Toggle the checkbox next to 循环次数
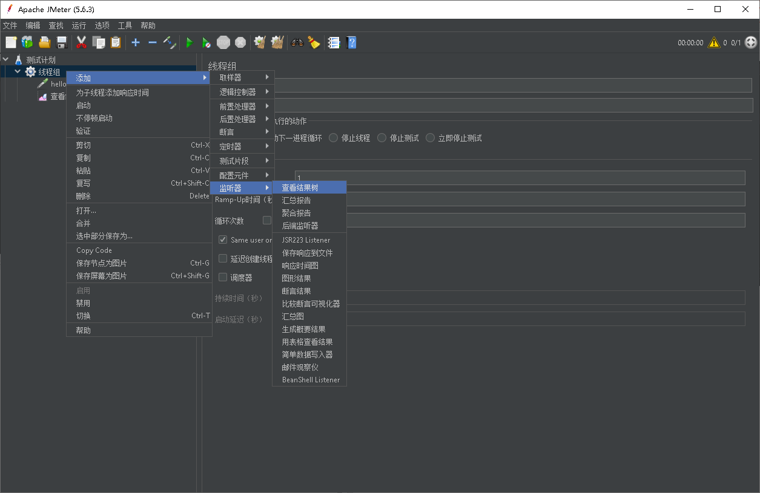 [266, 220]
